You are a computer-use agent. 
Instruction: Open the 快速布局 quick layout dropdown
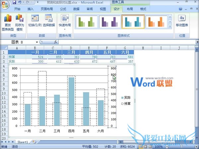tap(65, 22)
